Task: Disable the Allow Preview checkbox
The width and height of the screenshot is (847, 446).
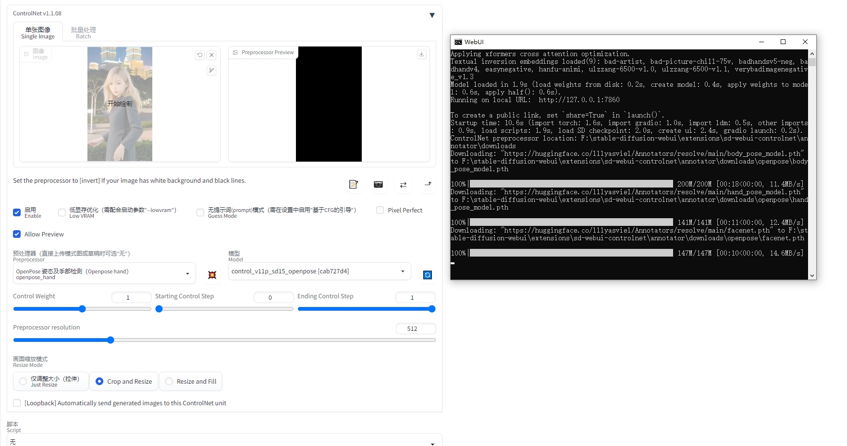Action: tap(17, 234)
